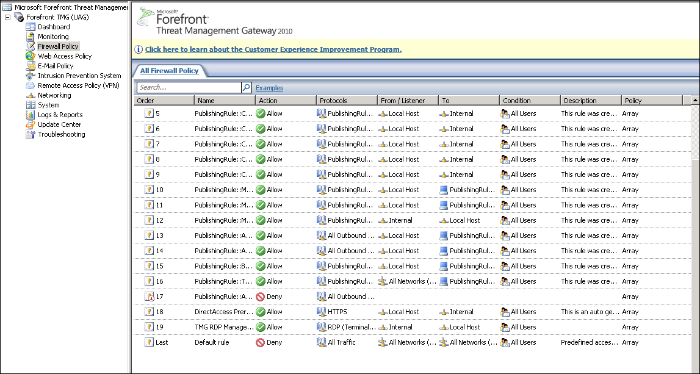Image resolution: width=700 pixels, height=374 pixels.
Task: Click the Troubleshooting tools icon
Action: click(x=31, y=134)
